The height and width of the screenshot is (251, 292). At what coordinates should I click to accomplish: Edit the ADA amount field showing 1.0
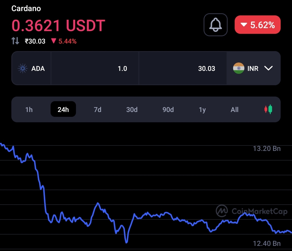click(95, 68)
